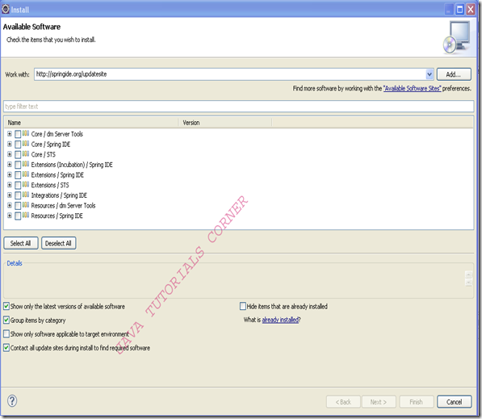Click the disabled Next > button

tap(379, 402)
